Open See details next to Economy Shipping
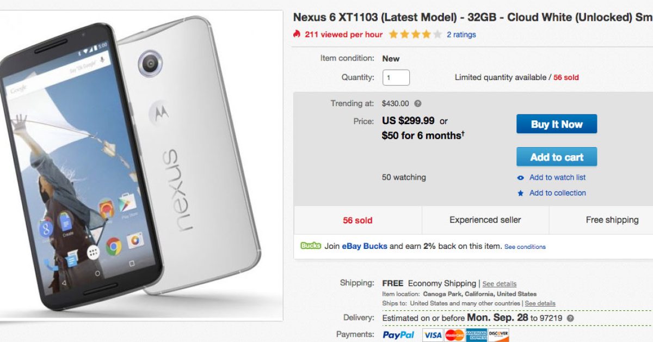Screen dimensions: 653x342 point(499,284)
